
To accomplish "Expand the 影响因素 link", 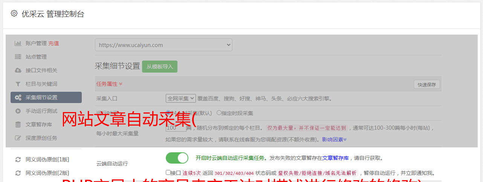I will pos(334,140).
